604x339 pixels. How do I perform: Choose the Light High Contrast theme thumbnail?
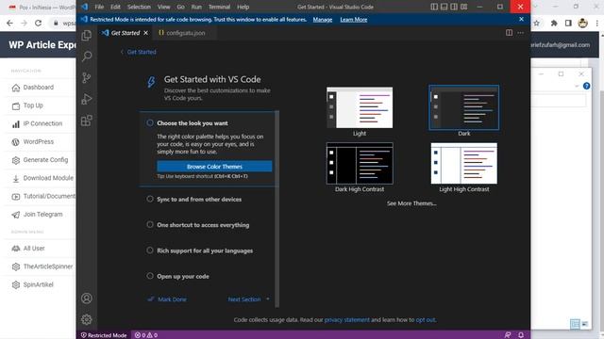(463, 163)
